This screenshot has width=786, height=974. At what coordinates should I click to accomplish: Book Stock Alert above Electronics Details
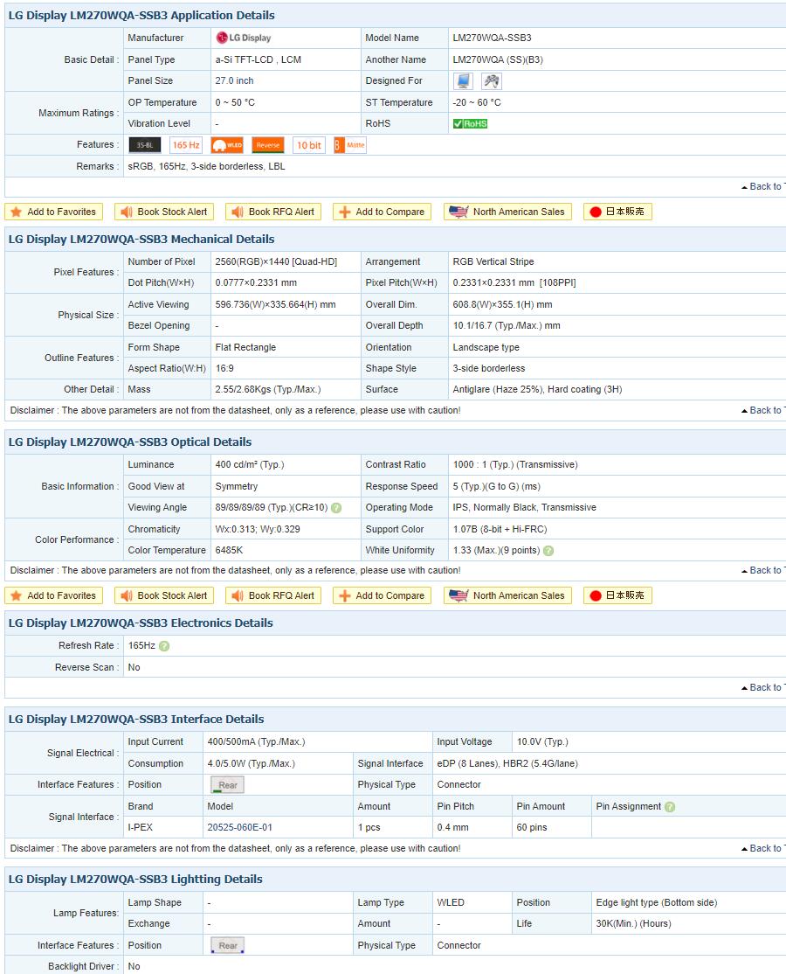164,595
